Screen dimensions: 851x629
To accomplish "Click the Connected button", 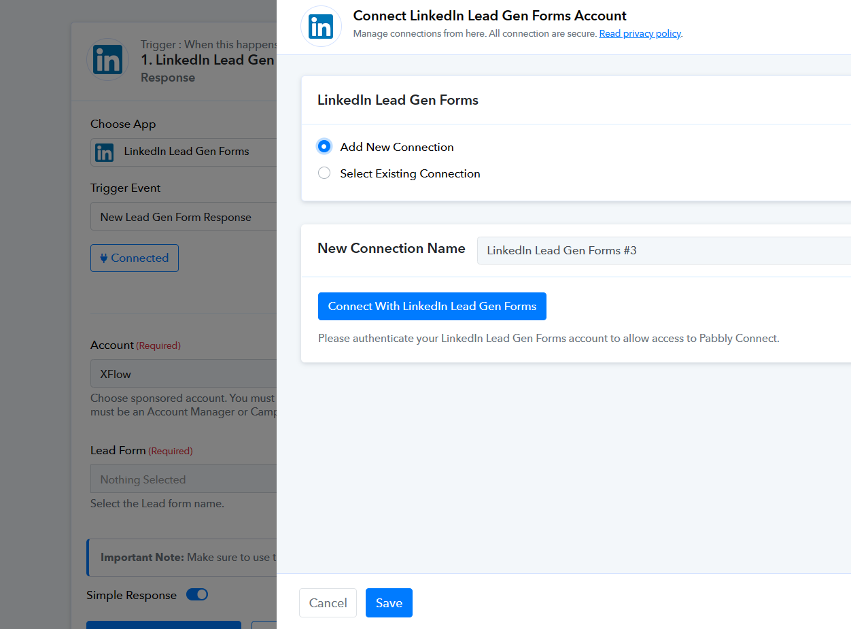I will (x=135, y=258).
